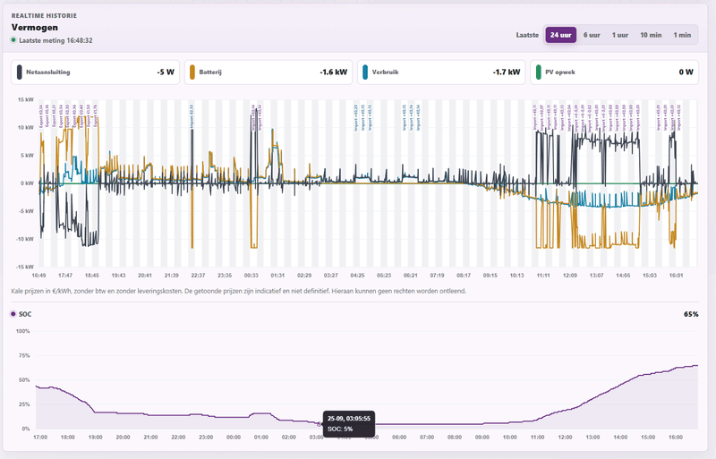Image resolution: width=716 pixels, height=459 pixels.
Task: Click the 15 kW axis label
Action: (x=26, y=99)
